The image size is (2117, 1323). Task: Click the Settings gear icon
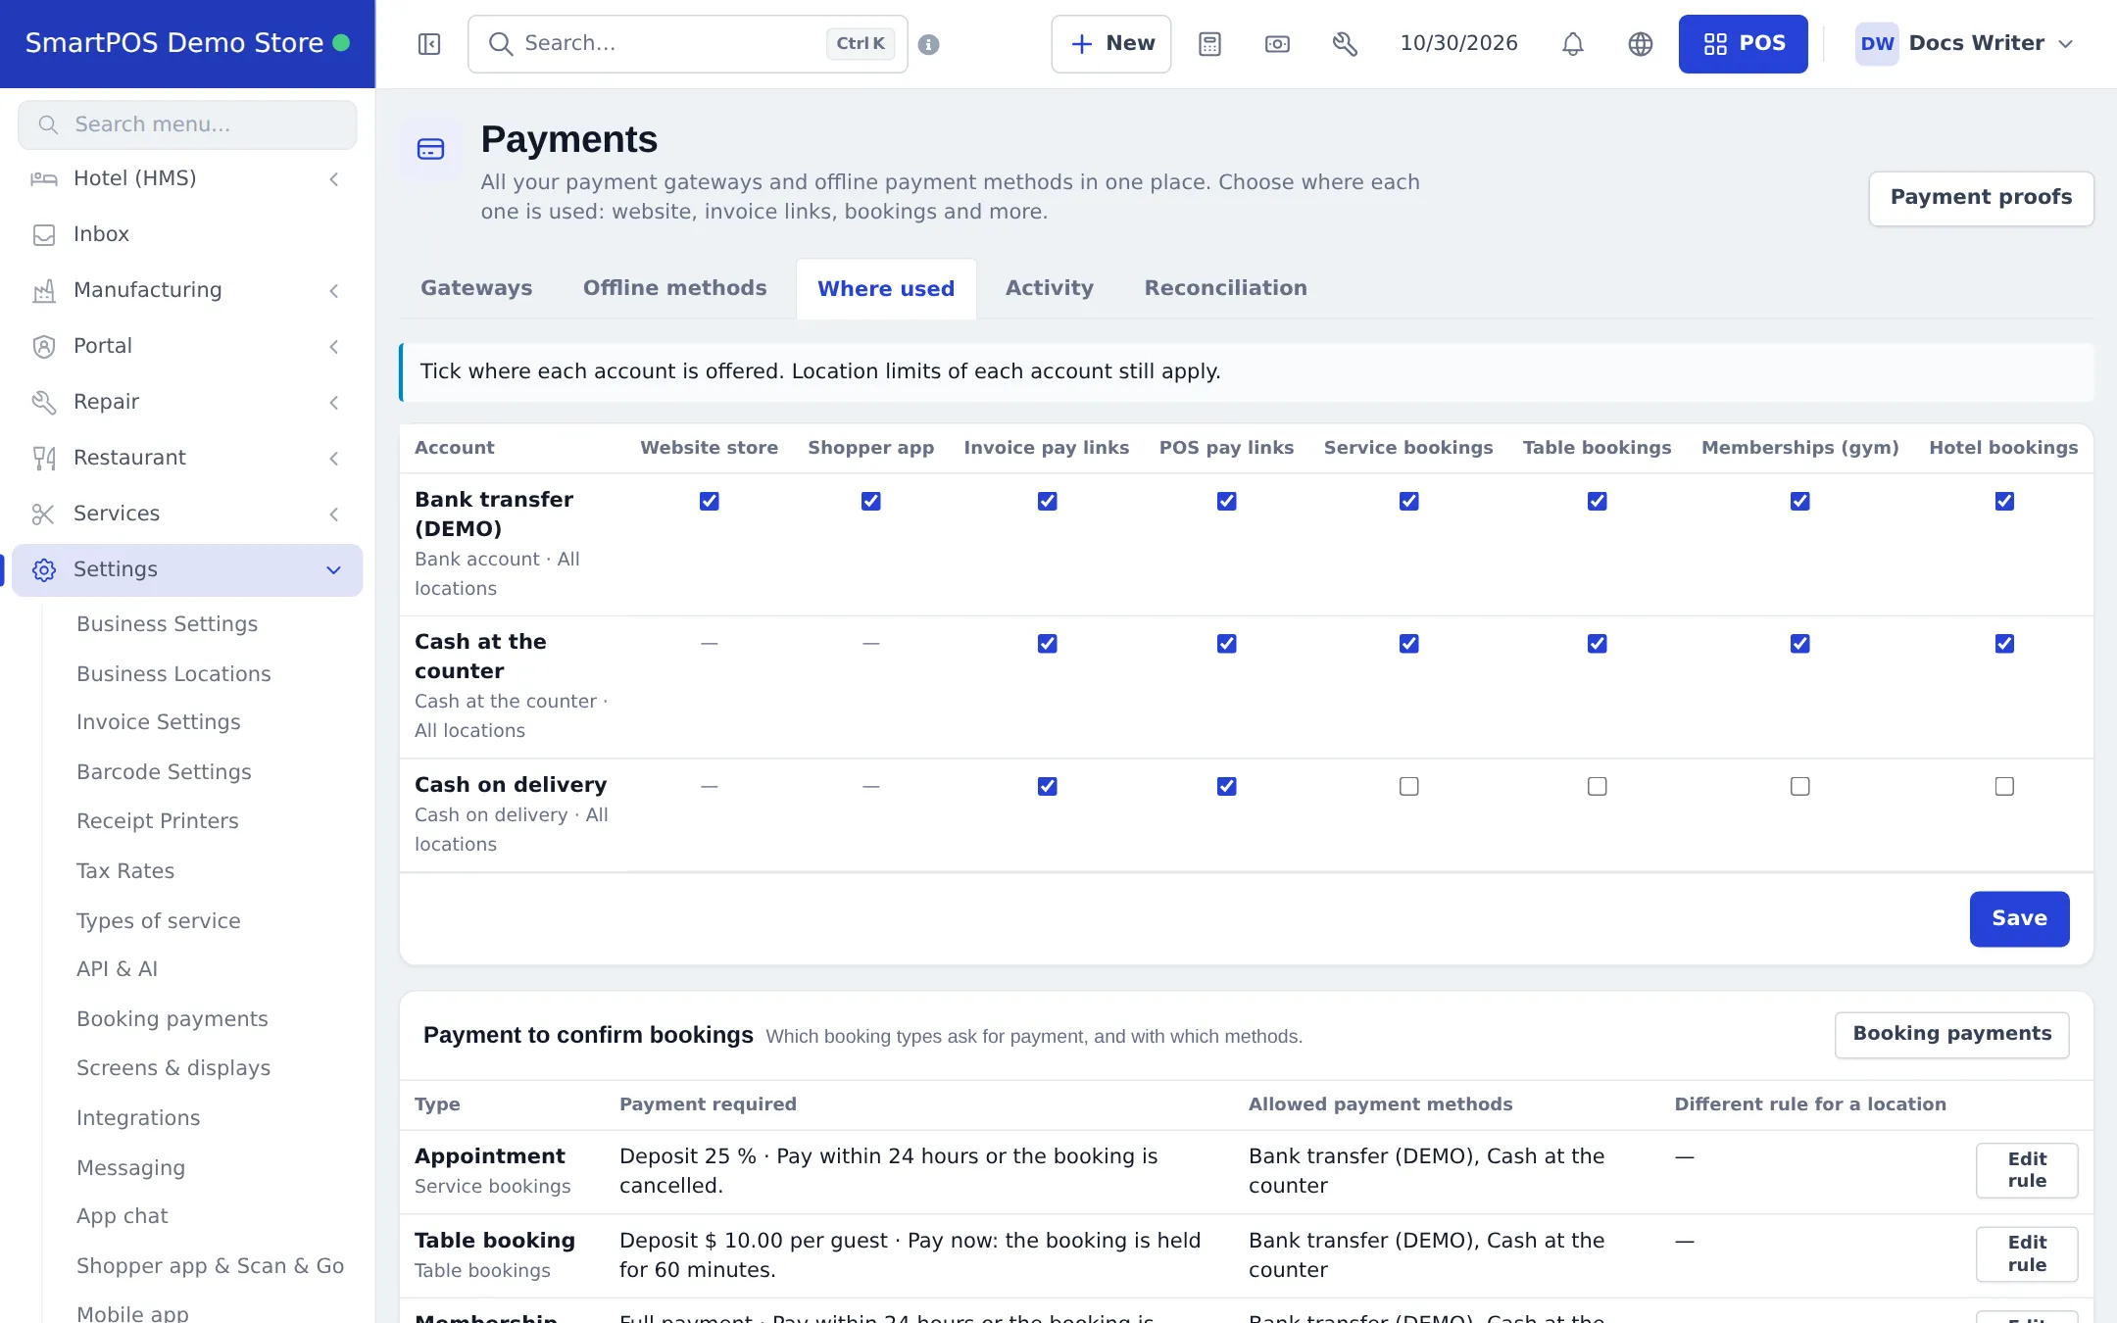coord(44,569)
